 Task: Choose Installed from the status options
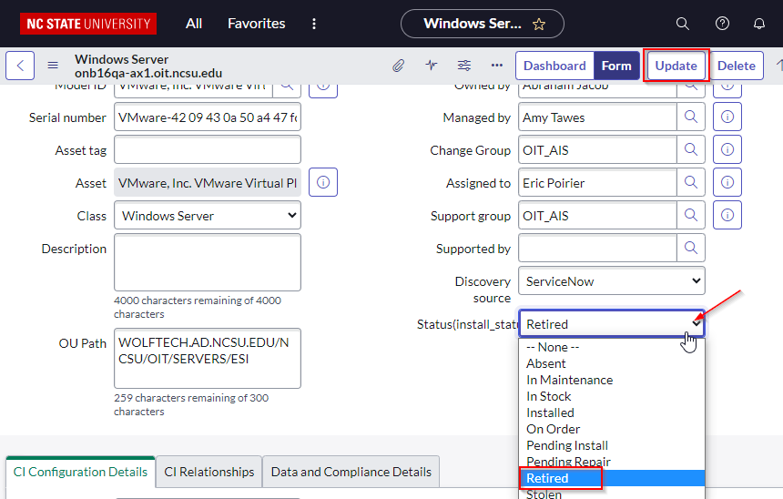[550, 412]
